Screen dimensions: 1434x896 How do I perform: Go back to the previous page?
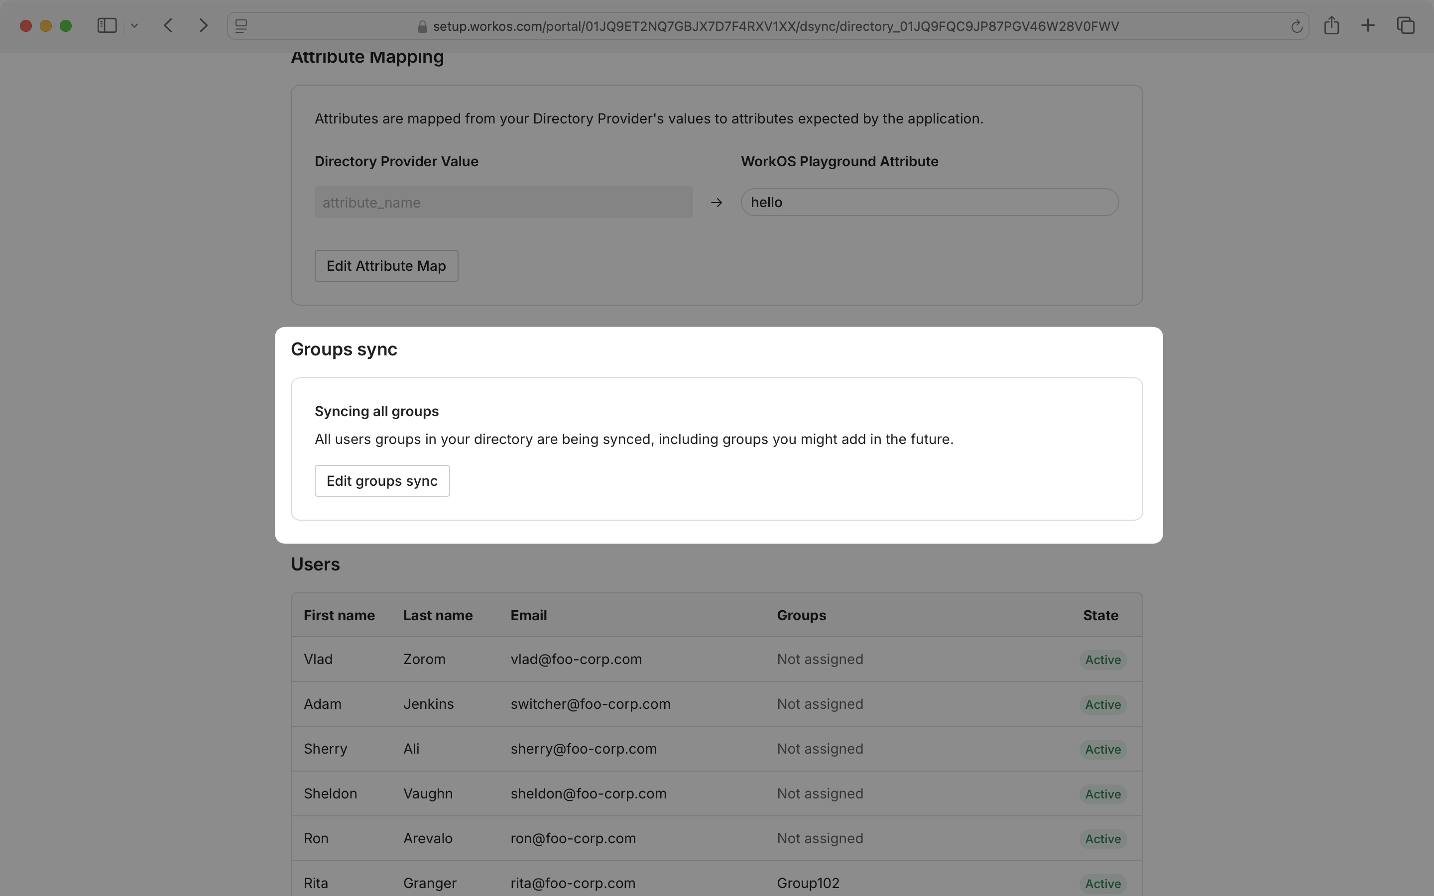point(168,25)
